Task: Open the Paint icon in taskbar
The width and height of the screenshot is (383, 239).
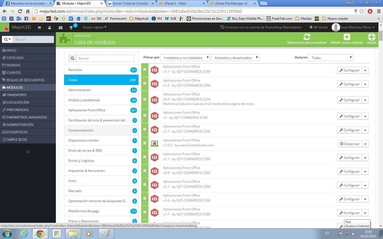Action: (x=106, y=234)
